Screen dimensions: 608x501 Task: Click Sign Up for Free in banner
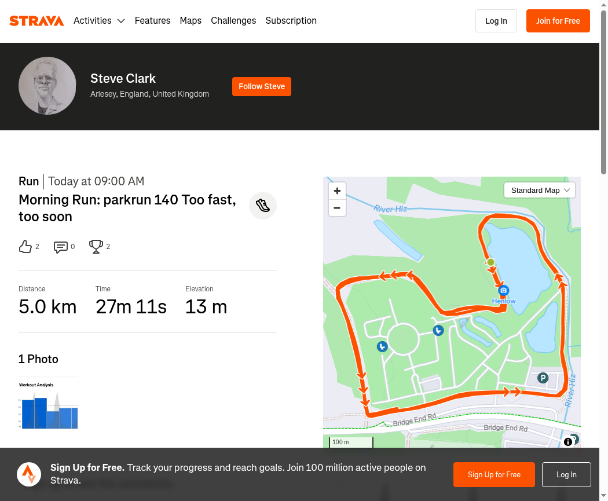tap(494, 474)
